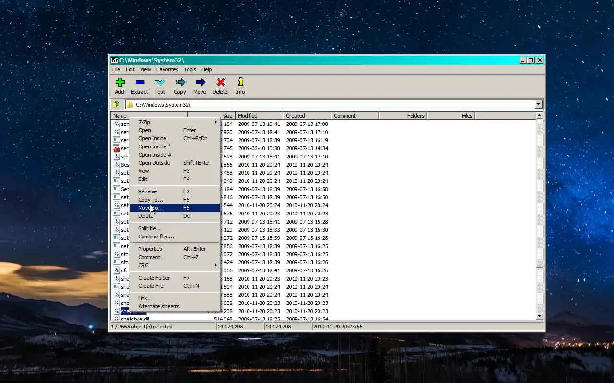Open the View menu
The height and width of the screenshot is (383, 614).
145,69
